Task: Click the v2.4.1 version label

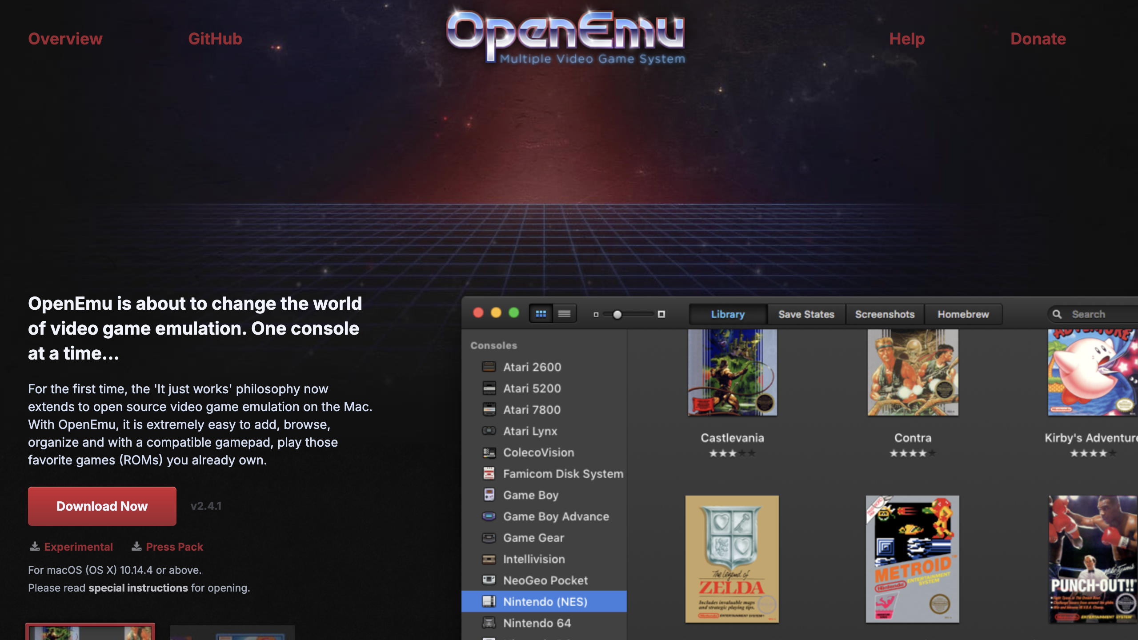Action: (x=206, y=506)
